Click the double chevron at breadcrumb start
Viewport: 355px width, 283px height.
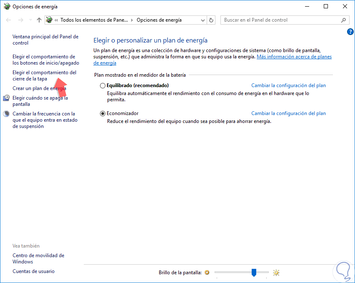(56, 20)
